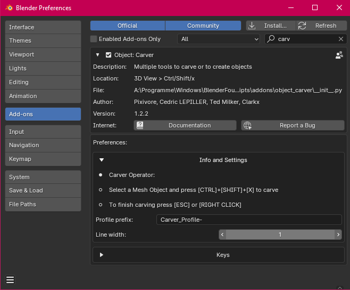Collapse the Info and Settings panel
Image resolution: width=350 pixels, height=290 pixels.
pyautogui.click(x=102, y=160)
